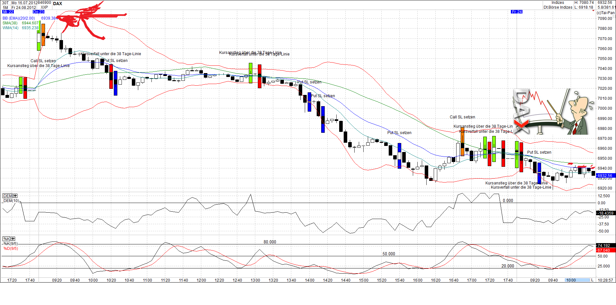Click the Dt.Börse Indizes label
The image size is (616, 305).
pos(558,7)
